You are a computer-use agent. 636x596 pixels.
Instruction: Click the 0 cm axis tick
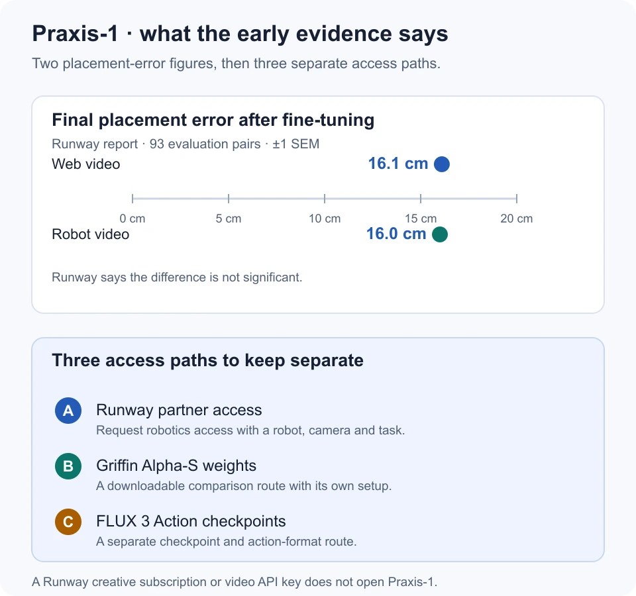pos(132,199)
